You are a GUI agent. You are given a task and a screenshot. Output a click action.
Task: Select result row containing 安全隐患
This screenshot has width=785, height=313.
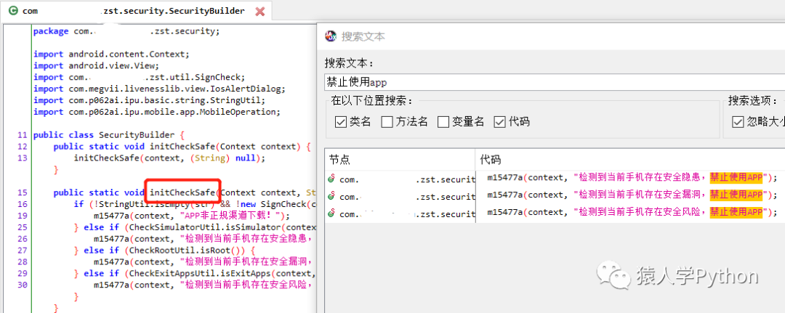555,177
